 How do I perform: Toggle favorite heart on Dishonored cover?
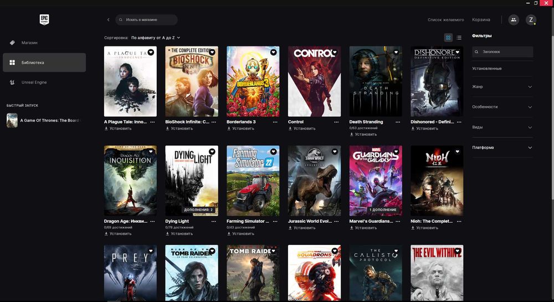point(458,52)
